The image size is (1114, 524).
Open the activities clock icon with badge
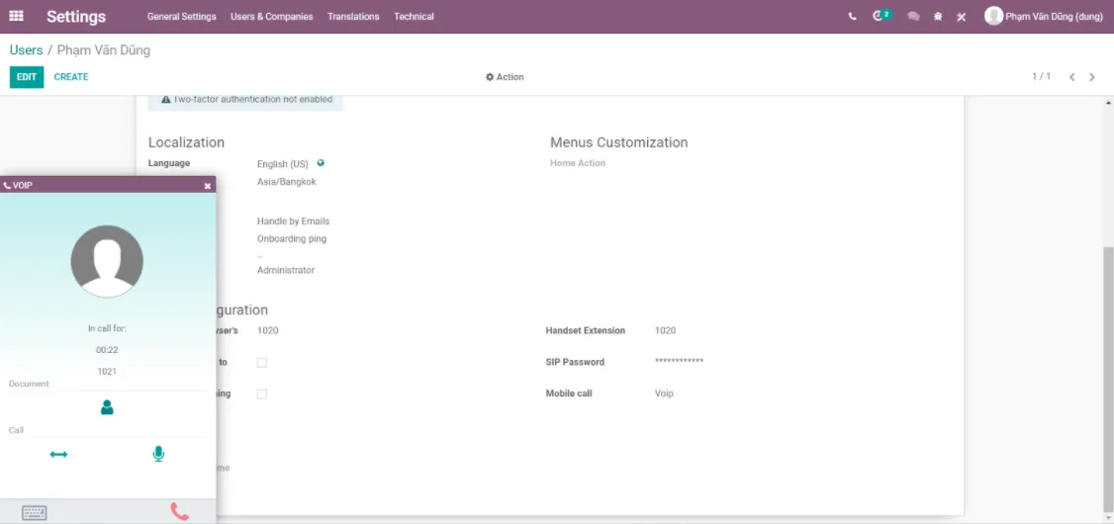(882, 16)
